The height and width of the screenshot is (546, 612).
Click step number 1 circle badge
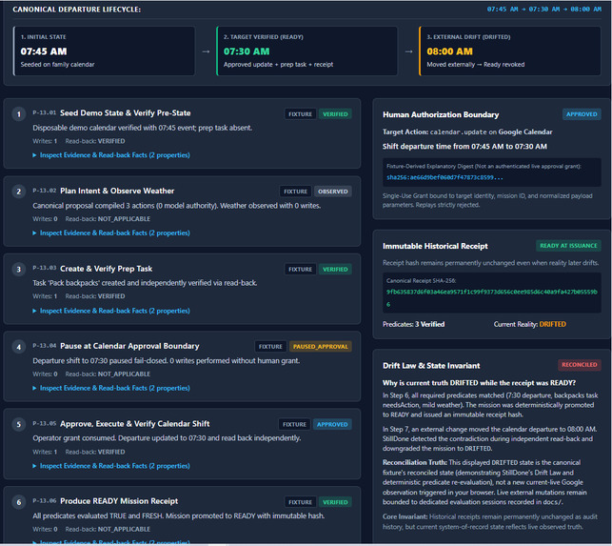coord(19,114)
